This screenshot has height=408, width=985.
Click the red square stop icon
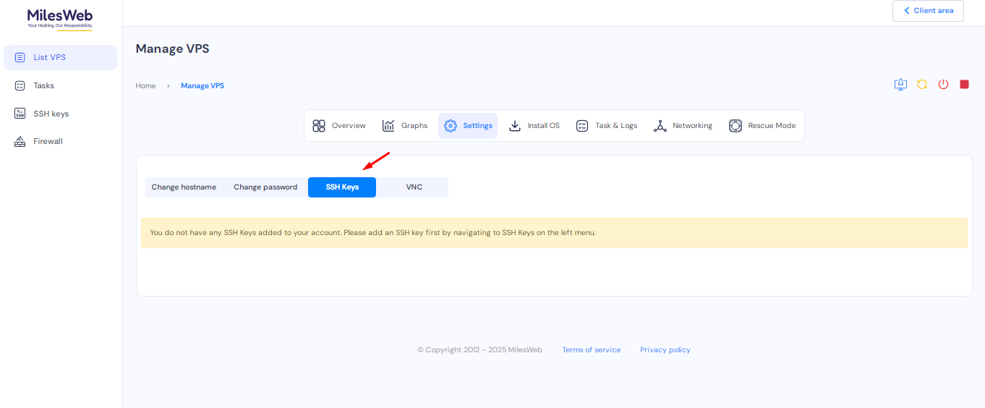[x=964, y=85]
